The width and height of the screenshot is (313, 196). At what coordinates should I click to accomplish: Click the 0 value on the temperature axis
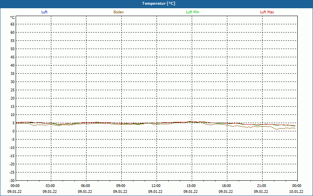click(x=14, y=131)
